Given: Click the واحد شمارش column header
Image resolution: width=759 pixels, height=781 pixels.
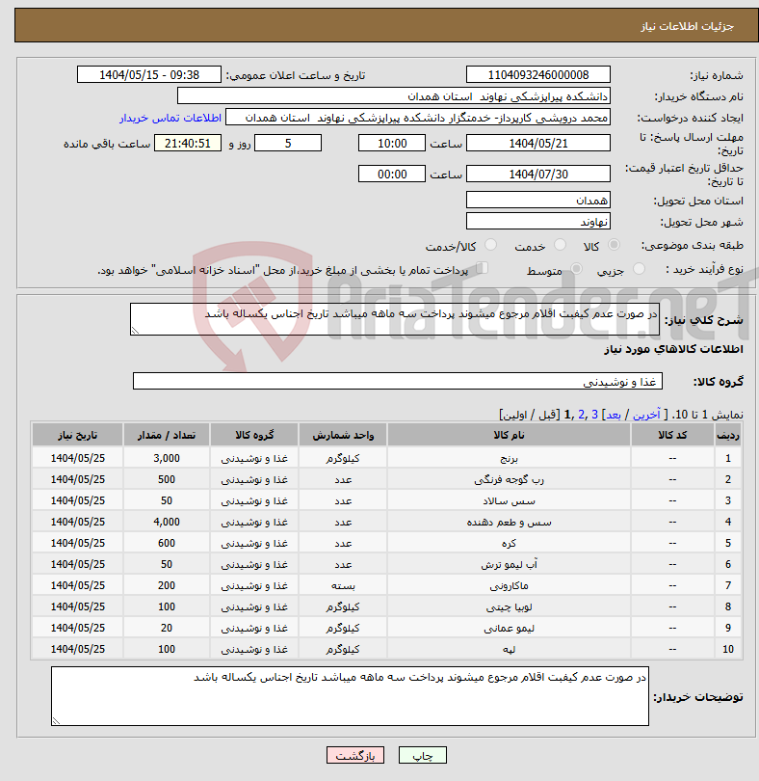Looking at the screenshot, I should (x=343, y=435).
